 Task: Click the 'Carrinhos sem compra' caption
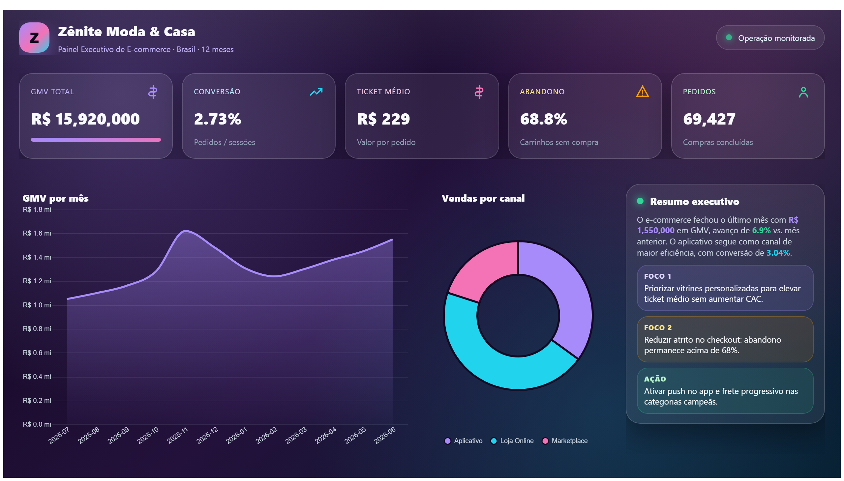559,142
